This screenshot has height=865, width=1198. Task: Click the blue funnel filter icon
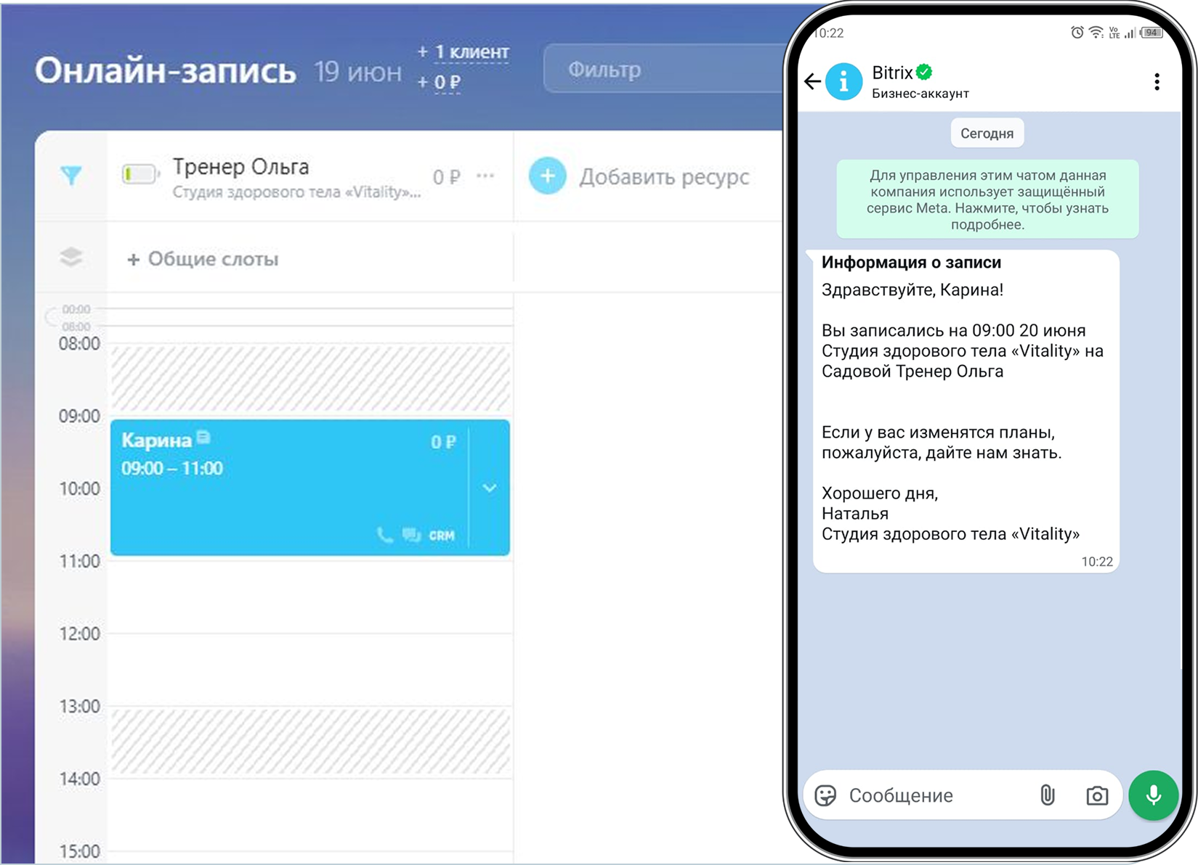click(x=71, y=175)
